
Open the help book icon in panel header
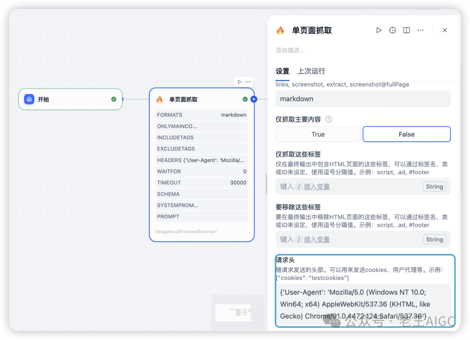406,31
